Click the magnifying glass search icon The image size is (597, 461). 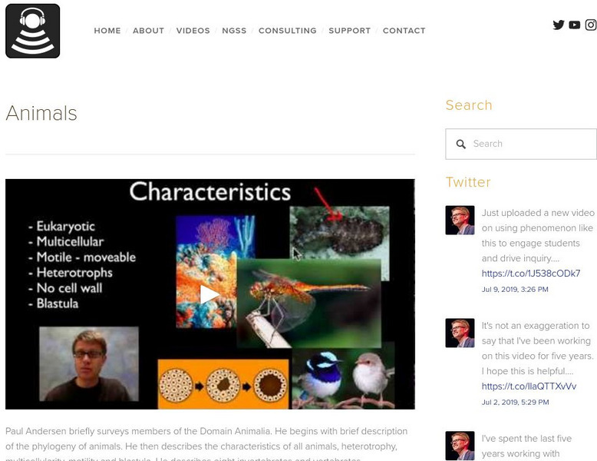[461, 144]
